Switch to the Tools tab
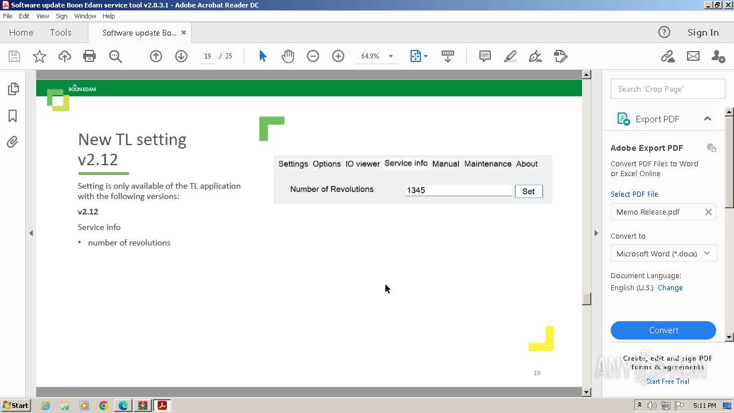The image size is (734, 413). pos(61,33)
